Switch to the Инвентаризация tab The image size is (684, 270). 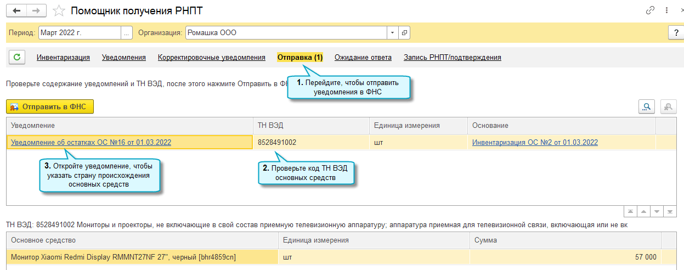(63, 57)
